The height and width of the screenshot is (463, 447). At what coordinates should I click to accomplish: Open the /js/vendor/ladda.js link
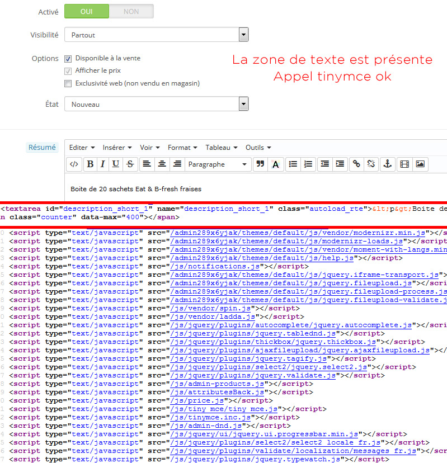(x=213, y=317)
